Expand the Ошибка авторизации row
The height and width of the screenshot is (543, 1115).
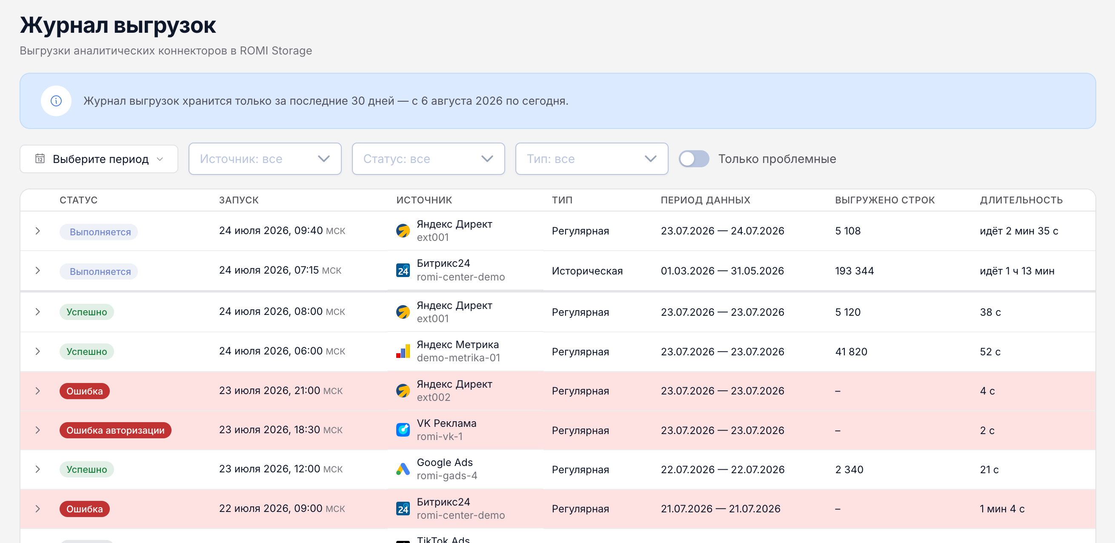pos(37,431)
